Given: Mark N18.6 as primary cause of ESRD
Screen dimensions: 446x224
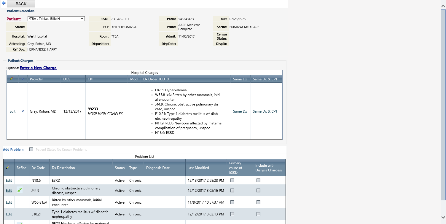Looking at the screenshot, I should point(232,180).
